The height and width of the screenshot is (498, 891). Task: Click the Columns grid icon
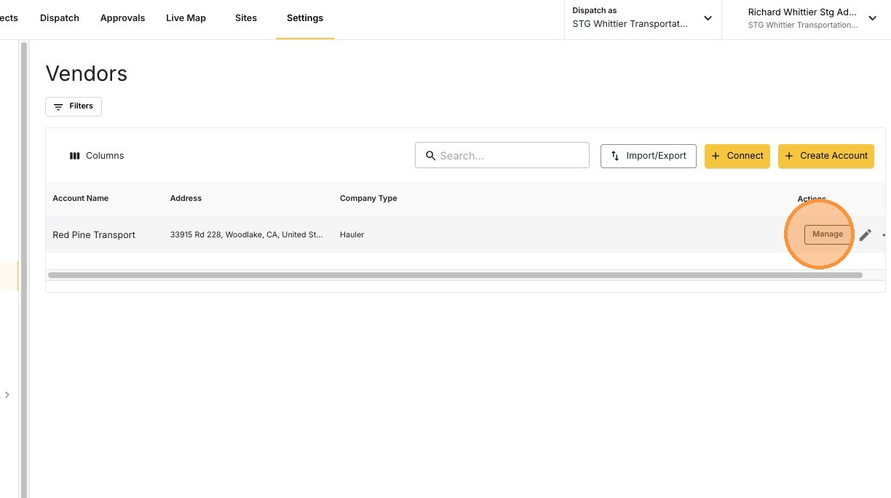coord(74,156)
